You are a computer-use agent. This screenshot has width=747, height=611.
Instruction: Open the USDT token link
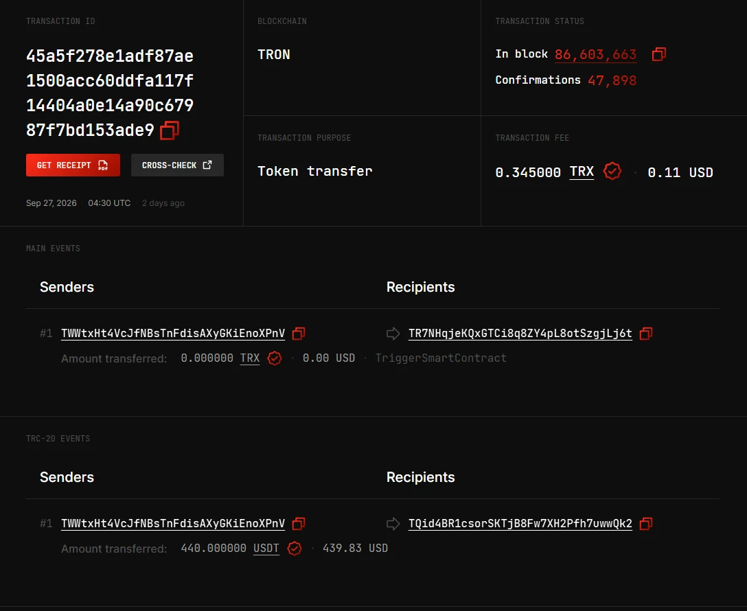(x=266, y=548)
